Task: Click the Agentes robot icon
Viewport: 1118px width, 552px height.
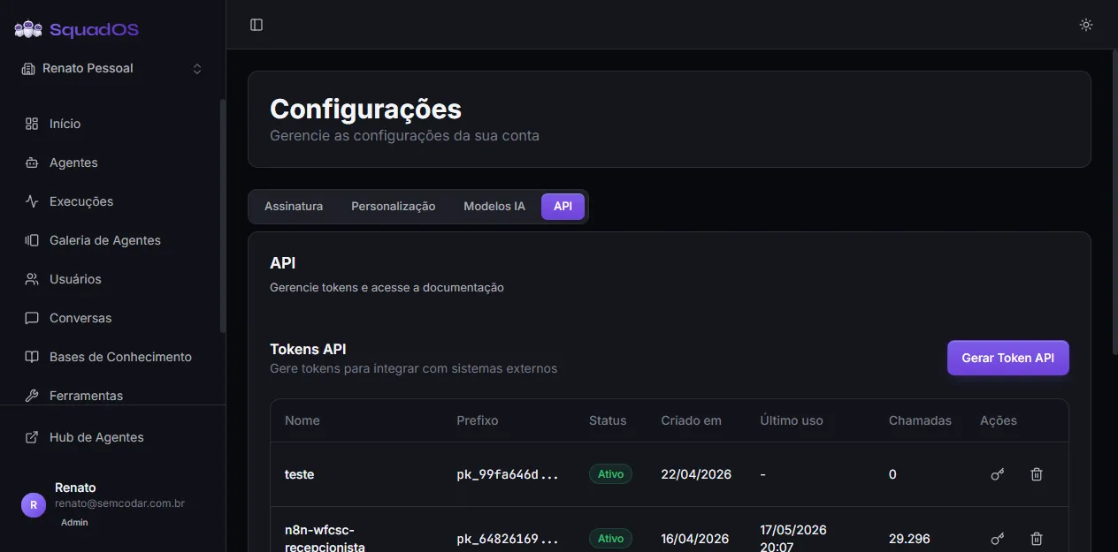Action: pos(32,163)
